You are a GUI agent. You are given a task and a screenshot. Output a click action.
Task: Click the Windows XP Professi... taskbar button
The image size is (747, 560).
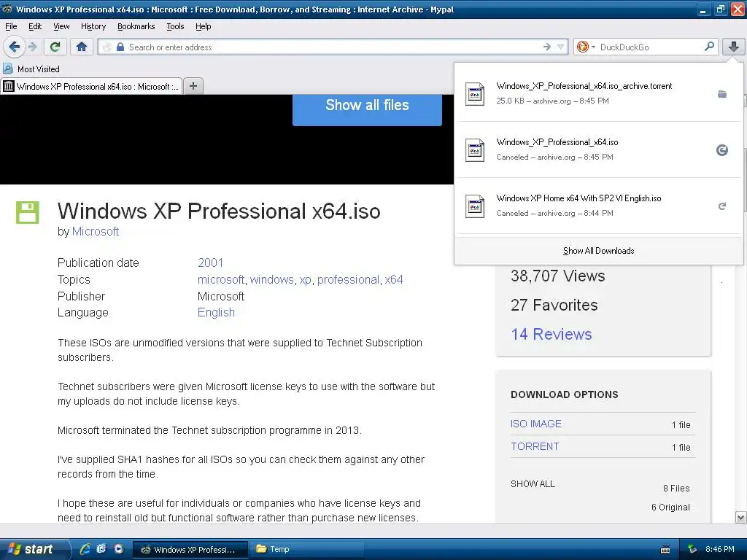[190, 549]
